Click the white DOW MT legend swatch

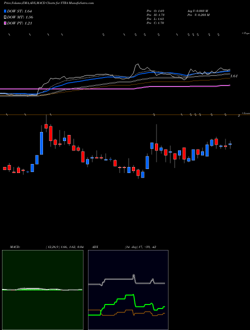coord(5,17)
